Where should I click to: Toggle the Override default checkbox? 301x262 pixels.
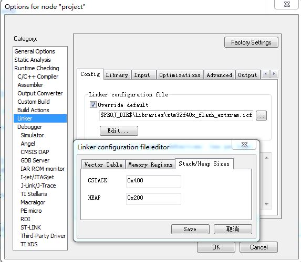pyautogui.click(x=93, y=105)
